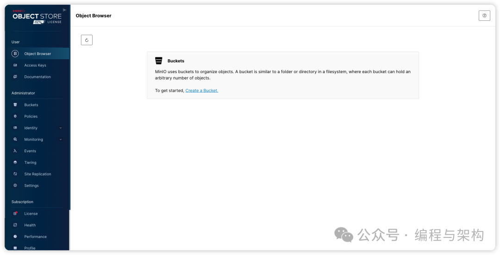
Task: Click the Policies shield icon
Action: (x=15, y=117)
